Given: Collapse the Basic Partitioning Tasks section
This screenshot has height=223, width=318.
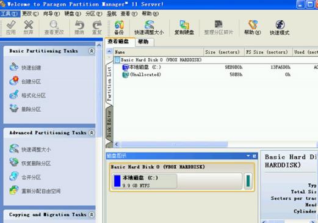Looking at the screenshot, I should (92, 51).
